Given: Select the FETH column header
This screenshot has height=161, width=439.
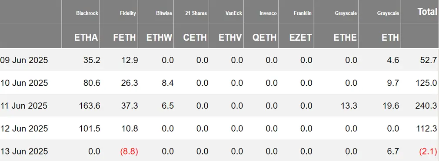Looking at the screenshot, I should click(125, 37).
